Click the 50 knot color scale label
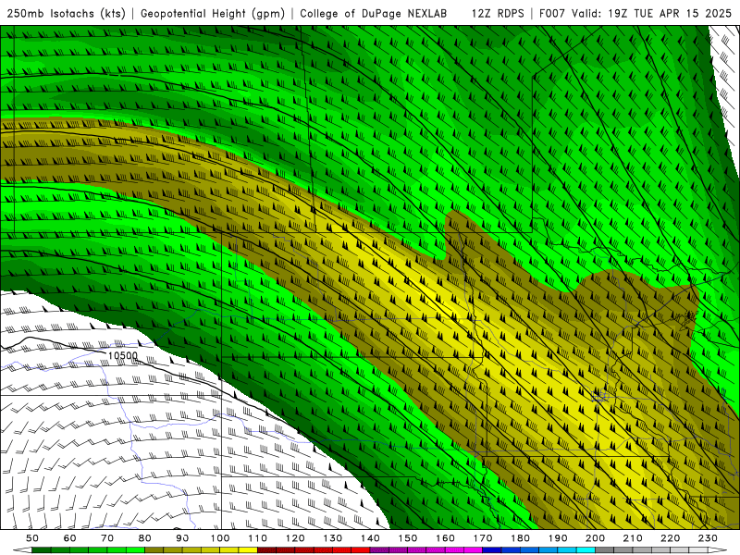 coord(32,538)
